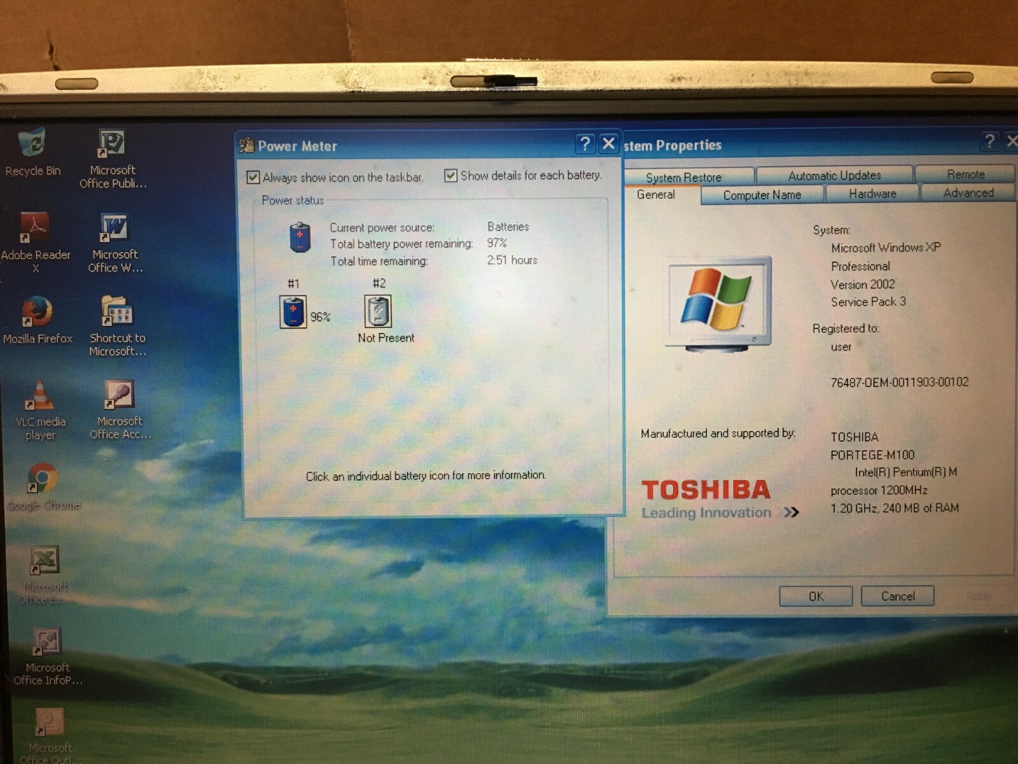Click the Toshiba Leading Innovation logo

[720, 500]
